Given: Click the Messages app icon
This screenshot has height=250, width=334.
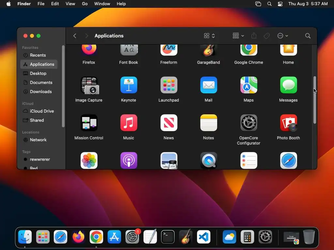Looking at the screenshot, I should click(288, 85).
